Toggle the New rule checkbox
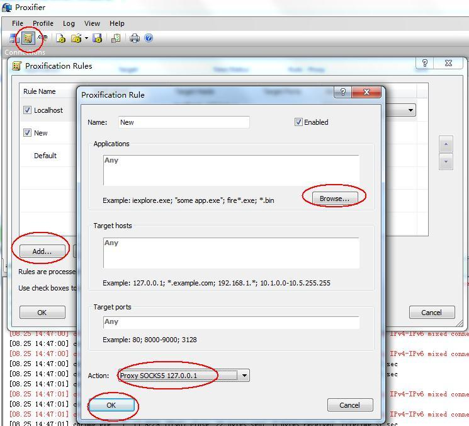 pyautogui.click(x=27, y=132)
